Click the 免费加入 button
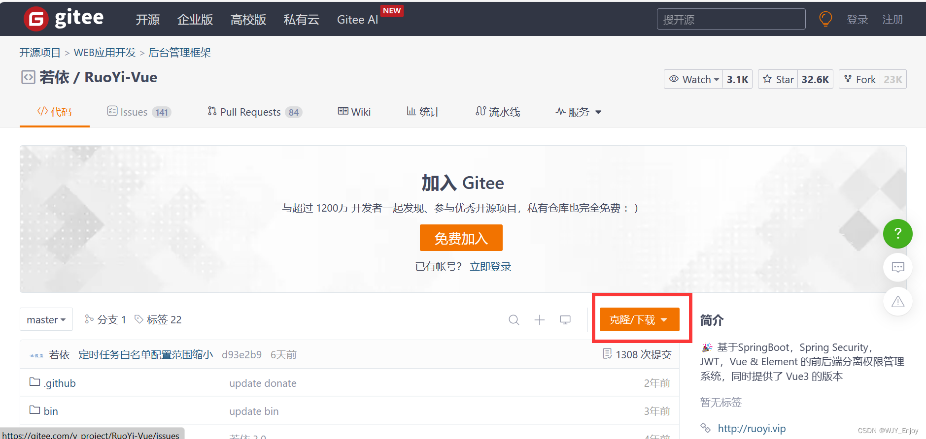 coord(461,238)
